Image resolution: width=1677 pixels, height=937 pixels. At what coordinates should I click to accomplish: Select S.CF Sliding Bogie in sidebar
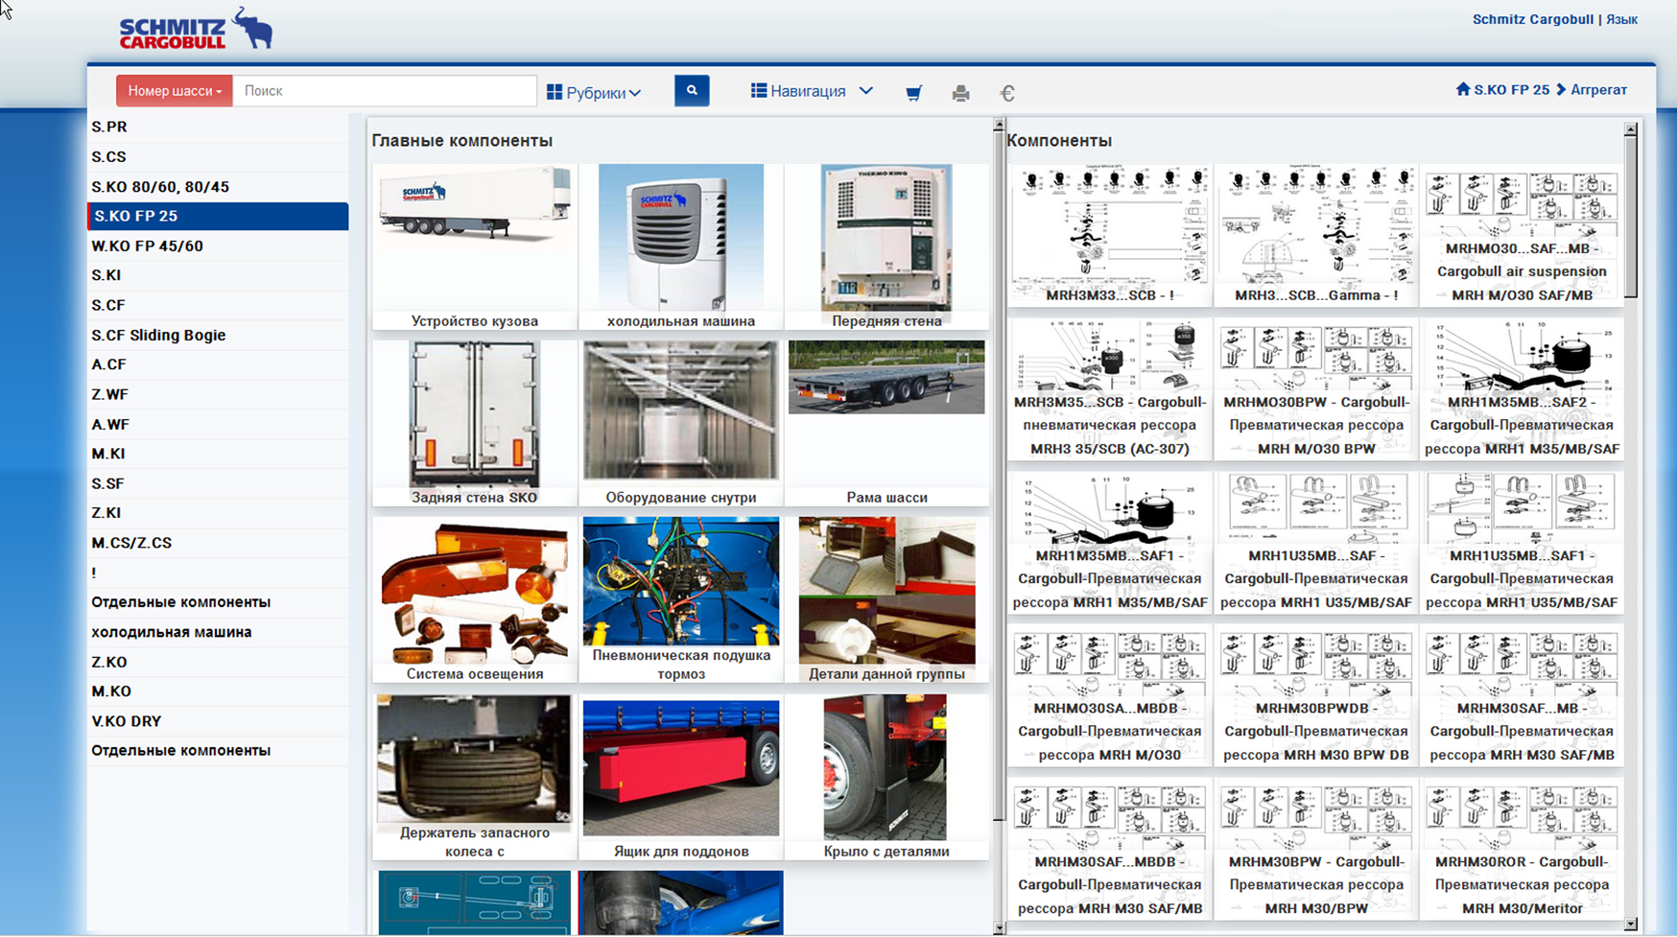click(x=158, y=335)
